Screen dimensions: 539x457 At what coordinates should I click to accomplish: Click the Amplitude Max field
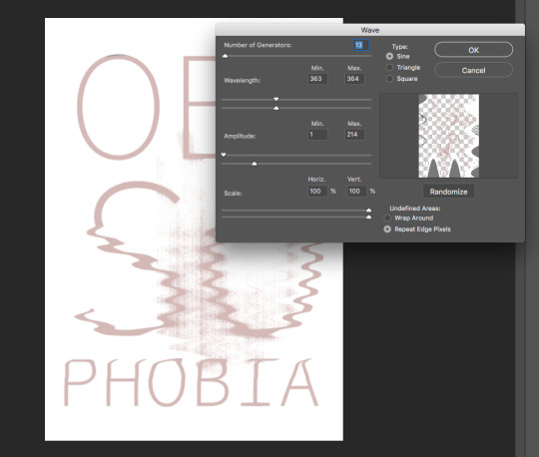coord(354,135)
